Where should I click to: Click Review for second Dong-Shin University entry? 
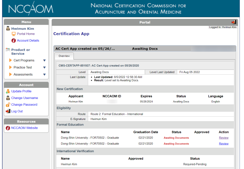[x=224, y=144]
